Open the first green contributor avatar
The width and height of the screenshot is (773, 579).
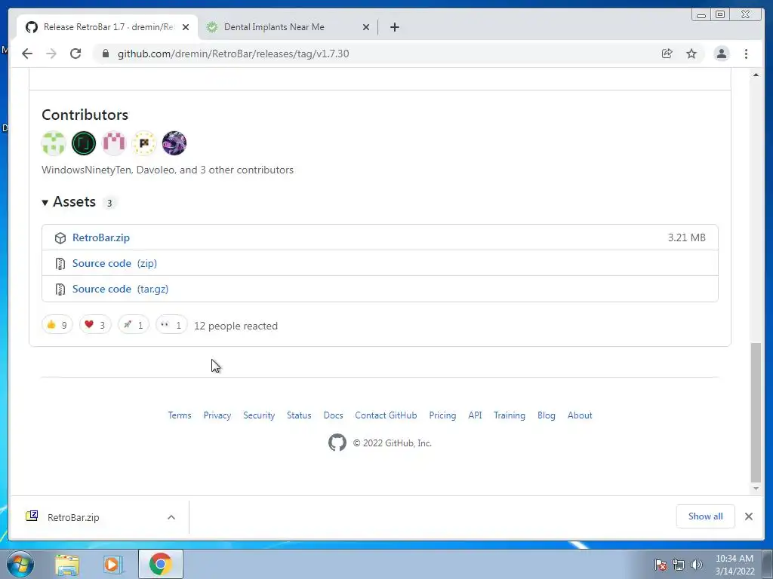click(54, 143)
